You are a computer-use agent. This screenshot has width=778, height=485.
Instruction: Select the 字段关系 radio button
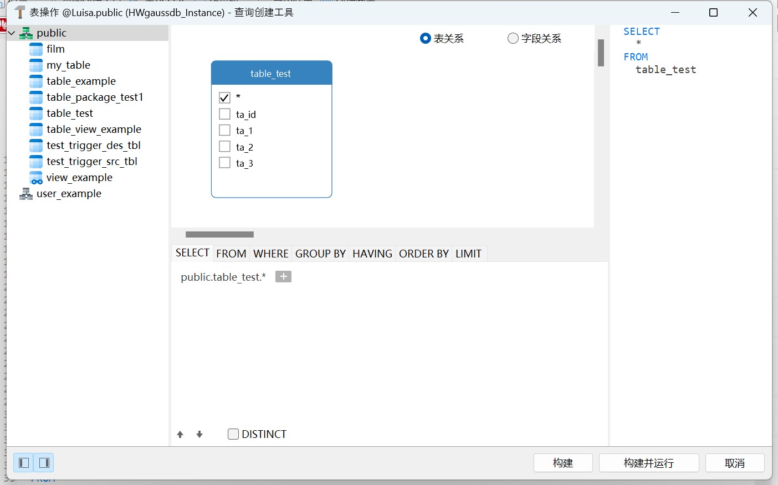(512, 38)
